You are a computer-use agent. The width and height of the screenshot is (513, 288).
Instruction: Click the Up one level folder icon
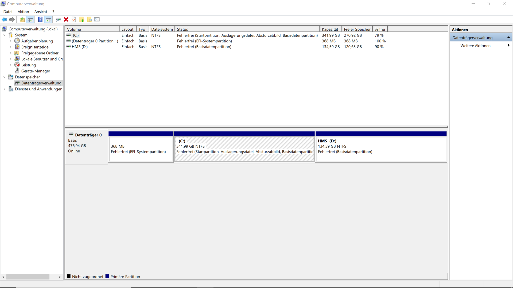(22, 19)
